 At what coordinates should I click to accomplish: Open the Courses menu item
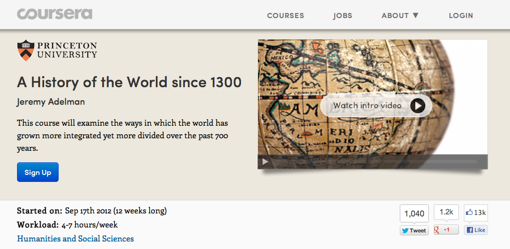(286, 16)
